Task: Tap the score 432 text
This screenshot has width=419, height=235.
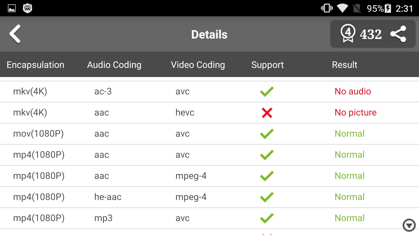Action: point(371,35)
